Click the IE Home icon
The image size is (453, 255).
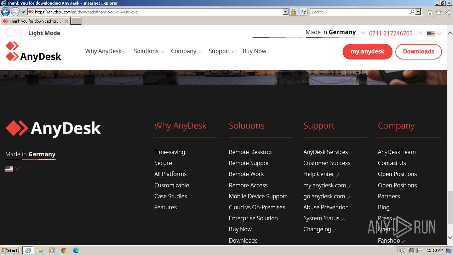(430, 12)
